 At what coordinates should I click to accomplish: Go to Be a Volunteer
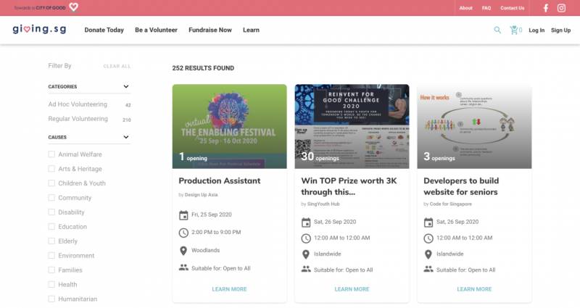pos(156,30)
